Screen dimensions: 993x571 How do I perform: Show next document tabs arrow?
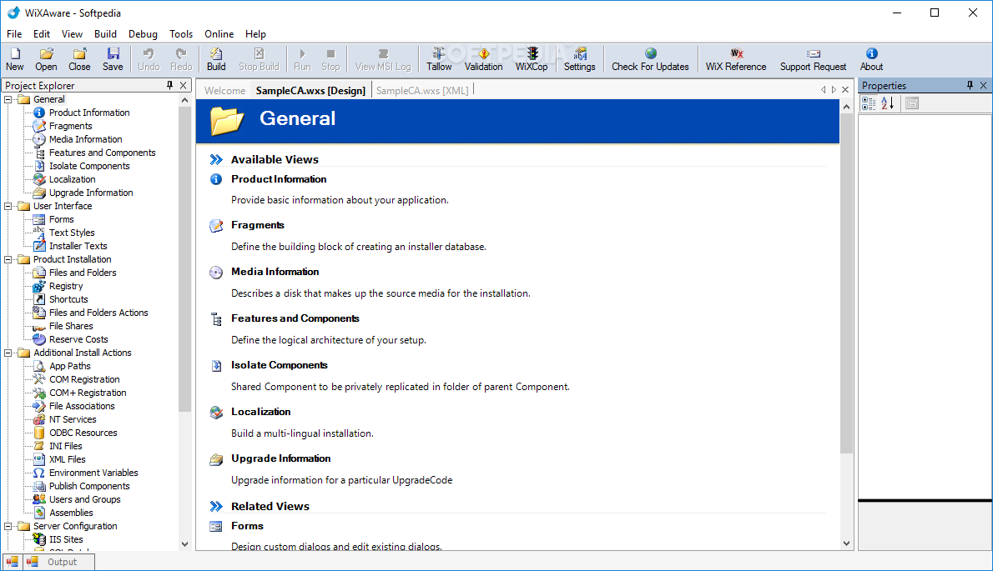coord(834,90)
